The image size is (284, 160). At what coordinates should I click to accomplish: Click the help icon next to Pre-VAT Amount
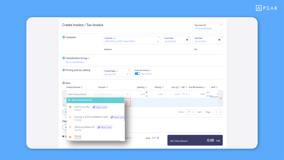click(204, 87)
